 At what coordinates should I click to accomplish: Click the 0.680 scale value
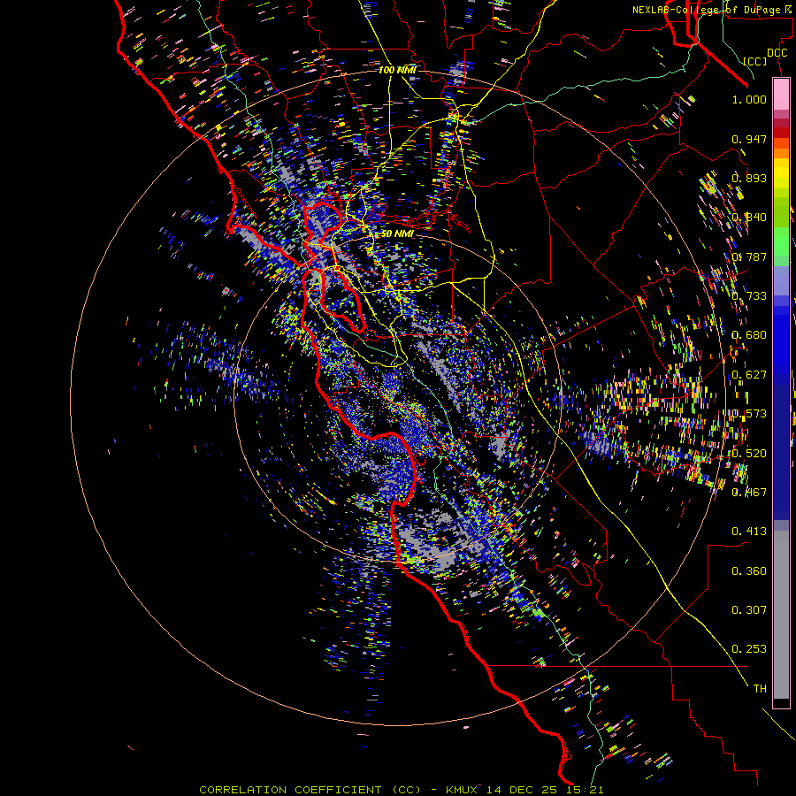click(749, 334)
